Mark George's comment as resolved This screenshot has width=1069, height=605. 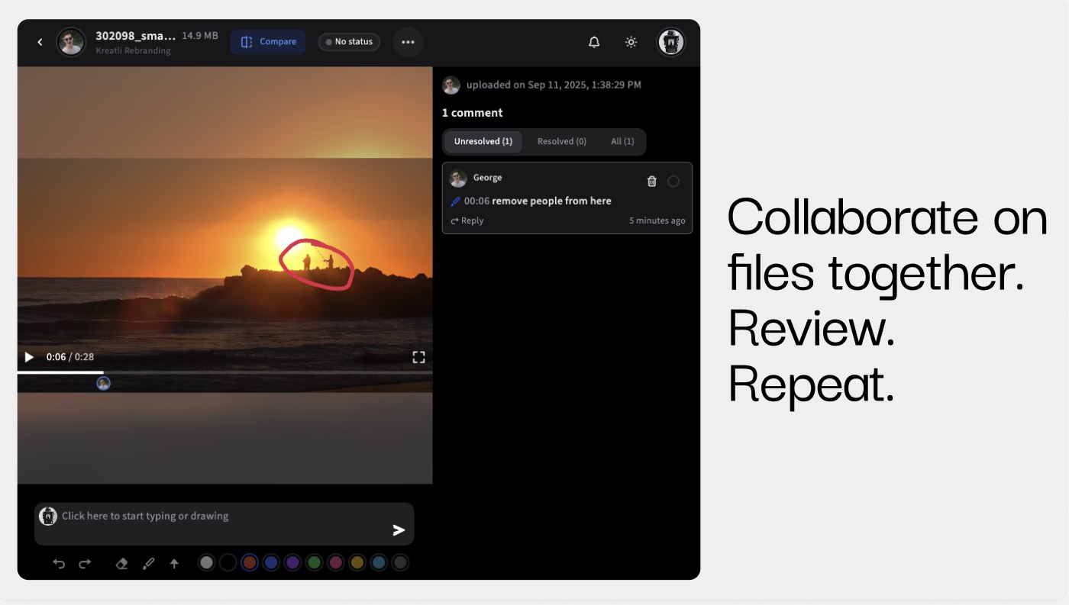pyautogui.click(x=673, y=181)
